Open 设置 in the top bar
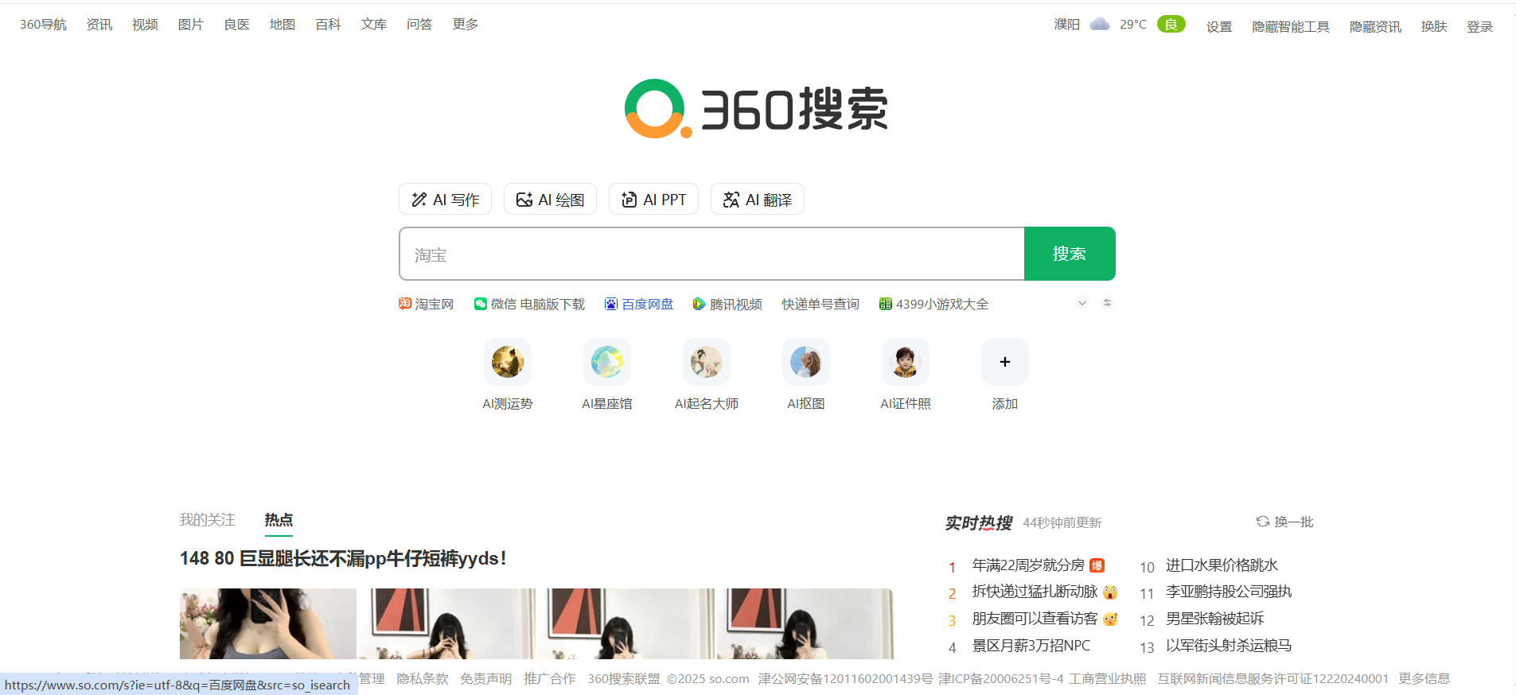Viewport: 1516px width, 695px height. pyautogui.click(x=1219, y=26)
